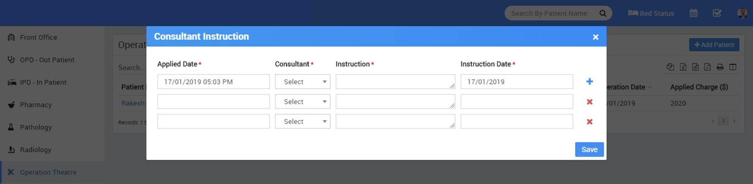This screenshot has width=753, height=184.
Task: Click the columns visibility icon
Action: click(x=733, y=67)
